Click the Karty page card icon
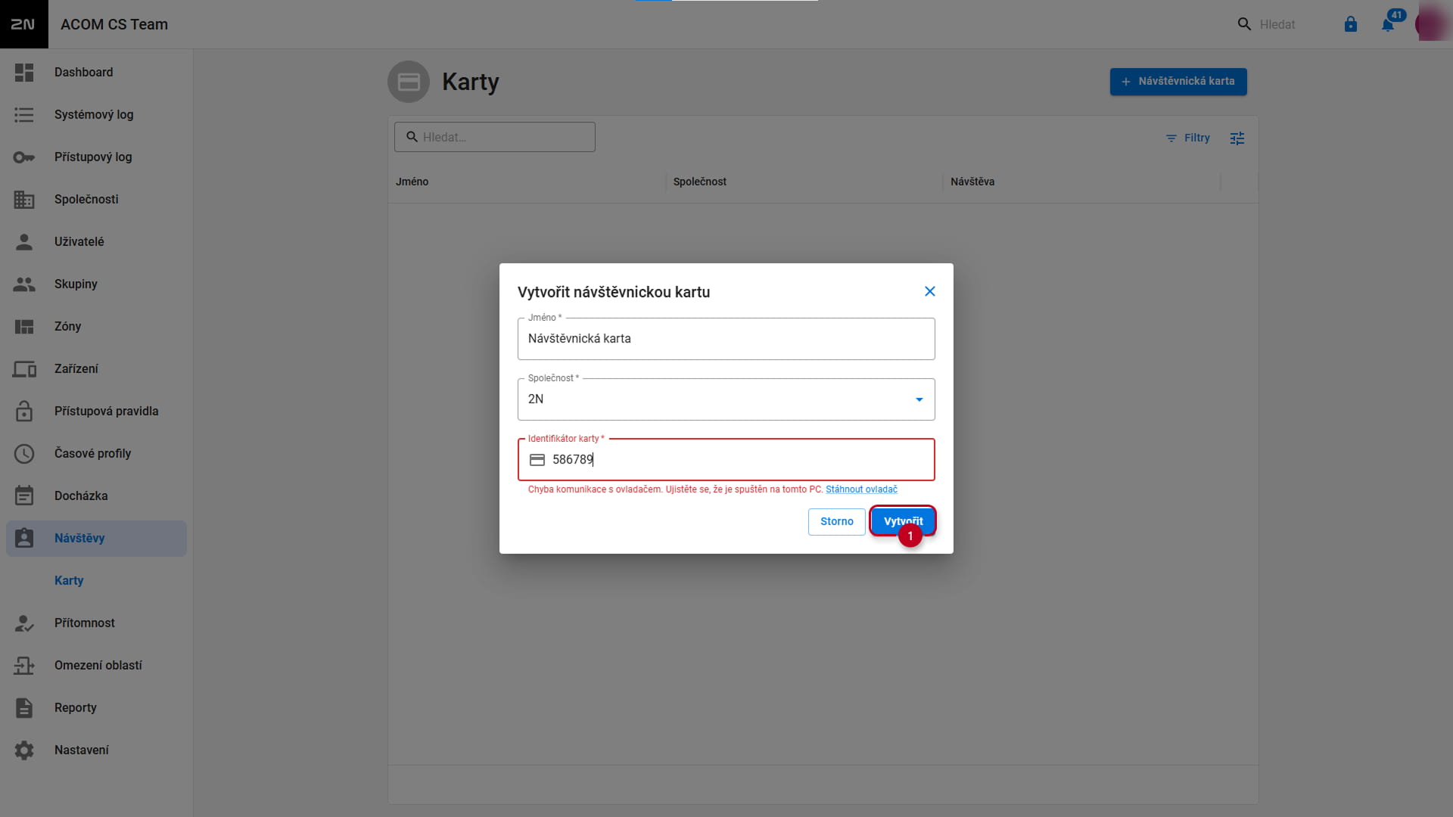1453x817 pixels. point(409,82)
